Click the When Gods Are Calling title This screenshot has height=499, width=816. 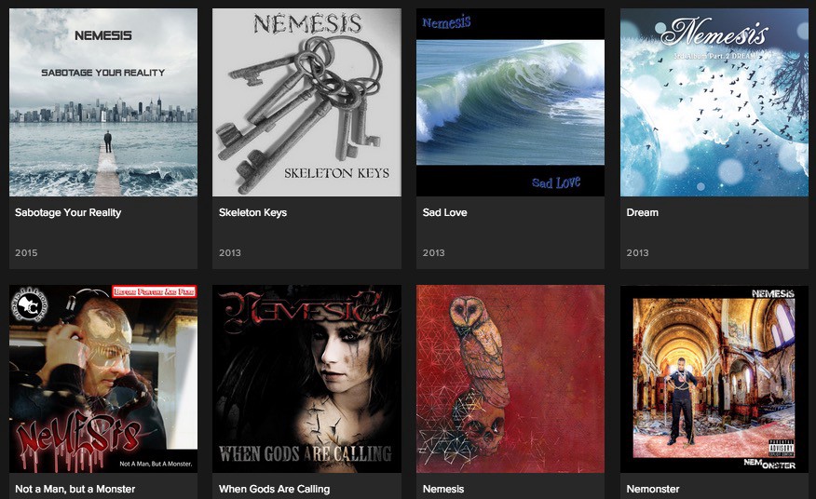[274, 489]
